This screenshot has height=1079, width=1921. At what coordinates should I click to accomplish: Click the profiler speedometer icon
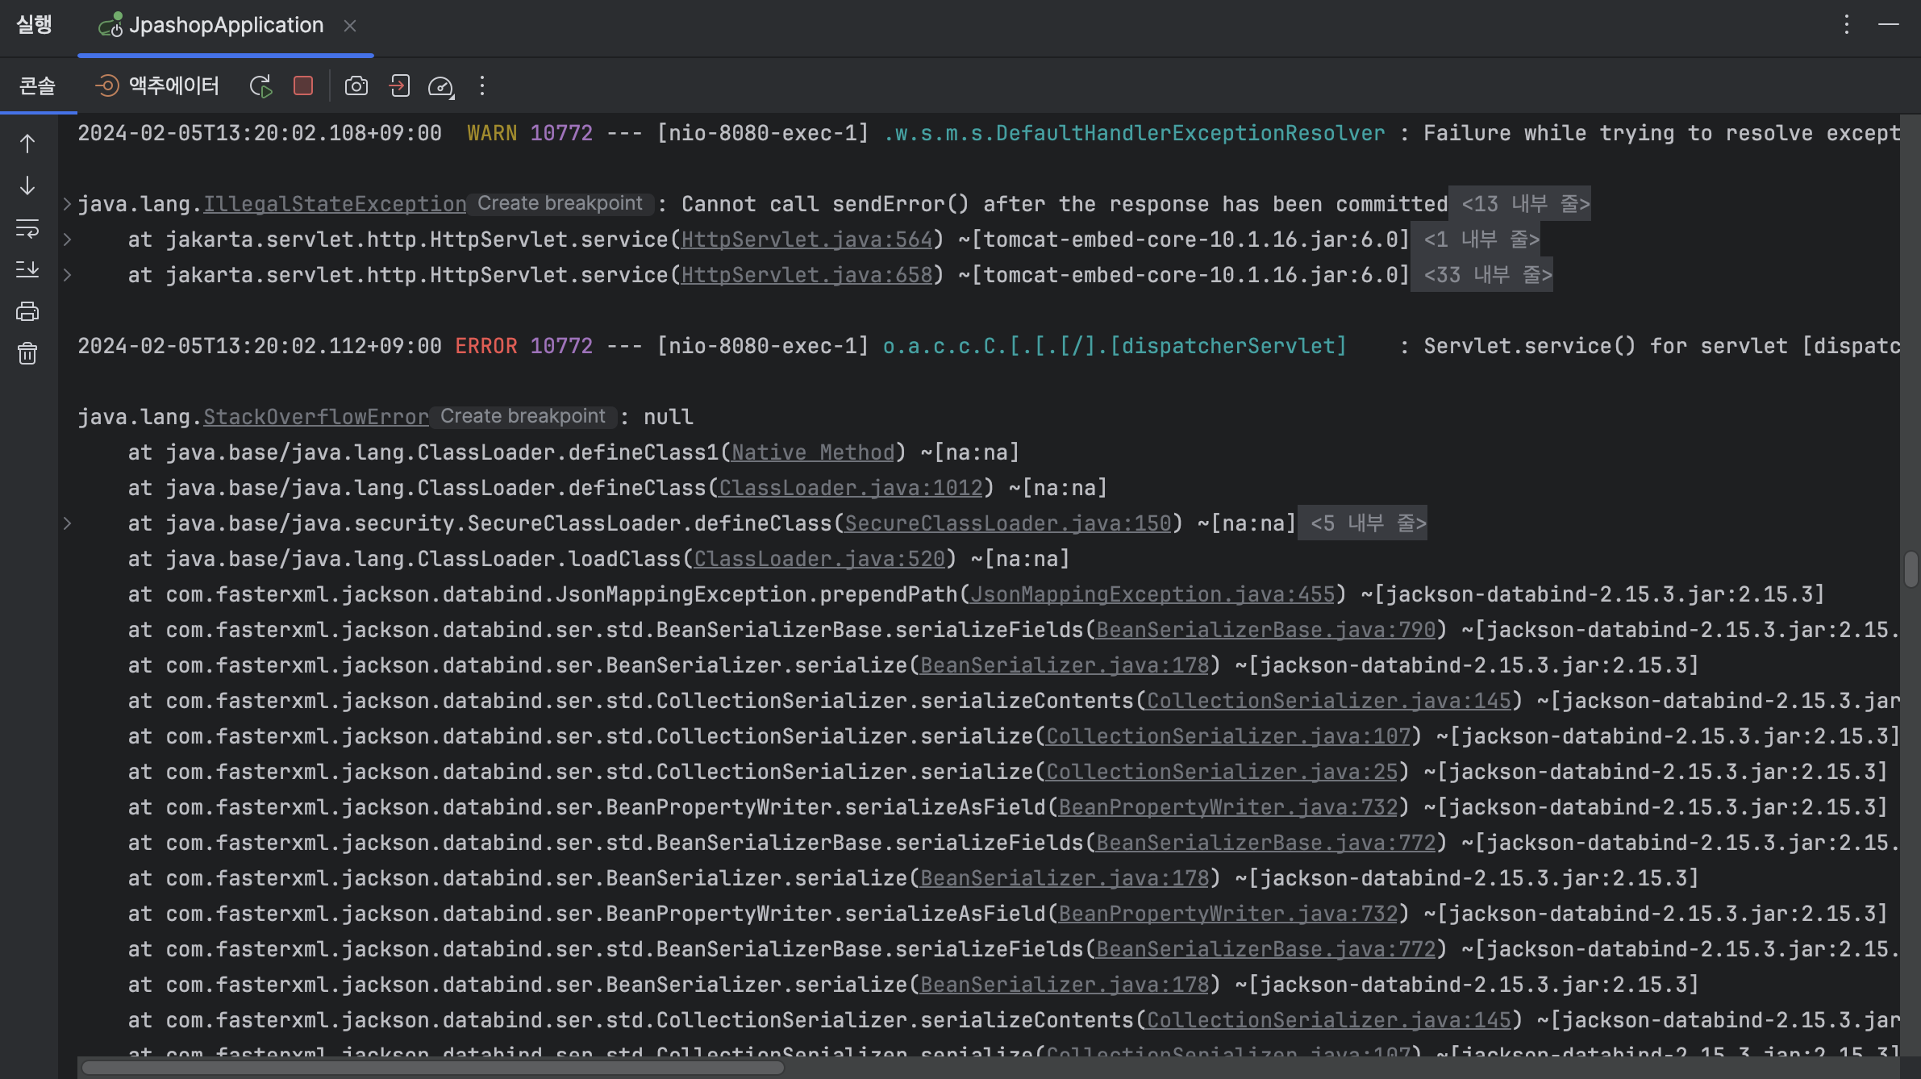pyautogui.click(x=440, y=86)
